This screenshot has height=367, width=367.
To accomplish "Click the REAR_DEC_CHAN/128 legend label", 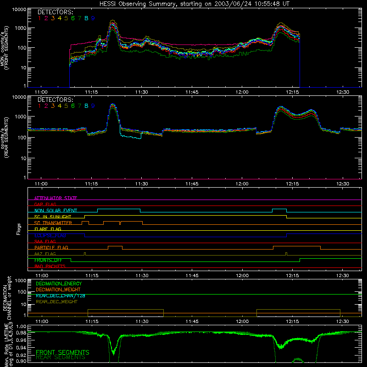I will pos(61,295).
